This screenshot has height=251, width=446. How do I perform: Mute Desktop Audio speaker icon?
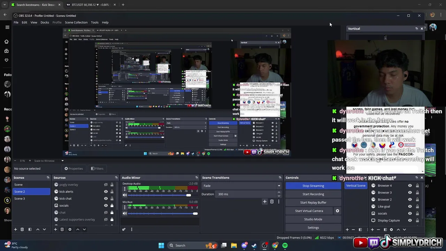pos(125,195)
